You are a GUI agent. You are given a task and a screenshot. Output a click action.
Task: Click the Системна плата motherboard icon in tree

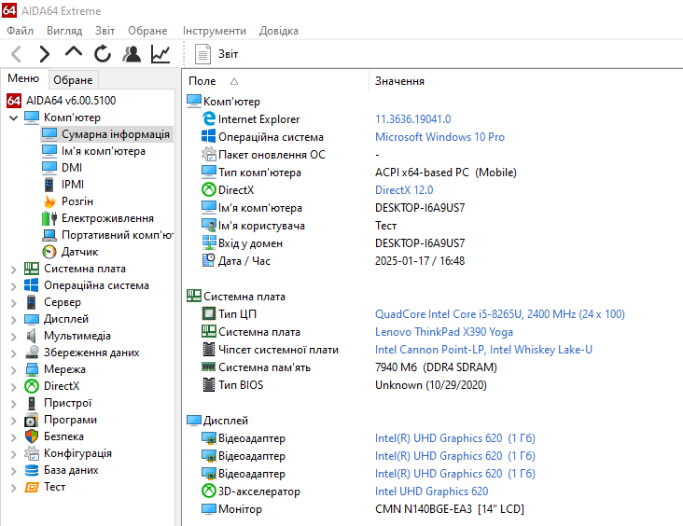pos(32,269)
